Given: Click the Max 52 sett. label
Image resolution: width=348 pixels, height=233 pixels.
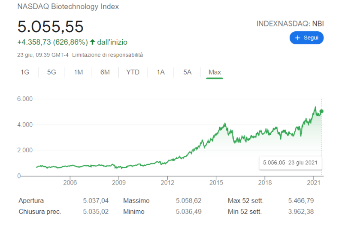Looking at the screenshot, I should [245, 201].
